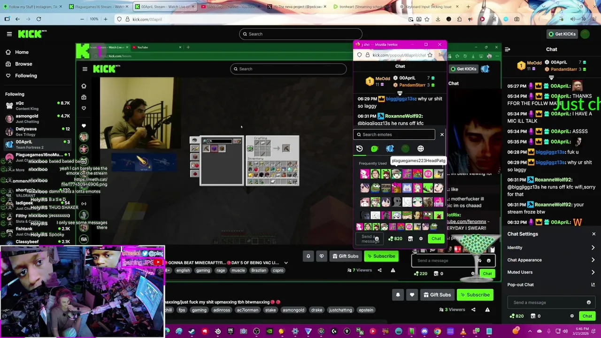Toggle notifications bell for 00ApriL stream
The height and width of the screenshot is (338, 601).
(x=398, y=295)
